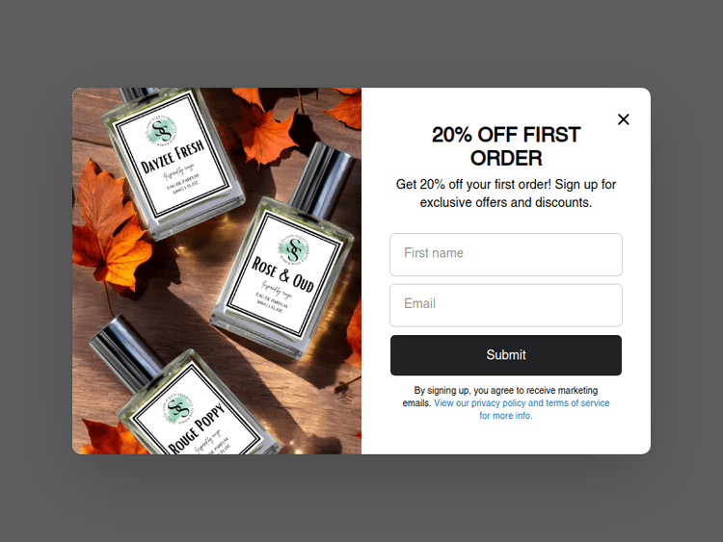The width and height of the screenshot is (723, 542).
Task: Click the Submit button
Action: point(506,355)
